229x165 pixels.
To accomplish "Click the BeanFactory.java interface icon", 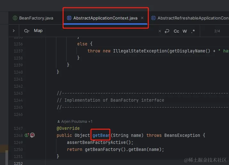I will point(15,18).
